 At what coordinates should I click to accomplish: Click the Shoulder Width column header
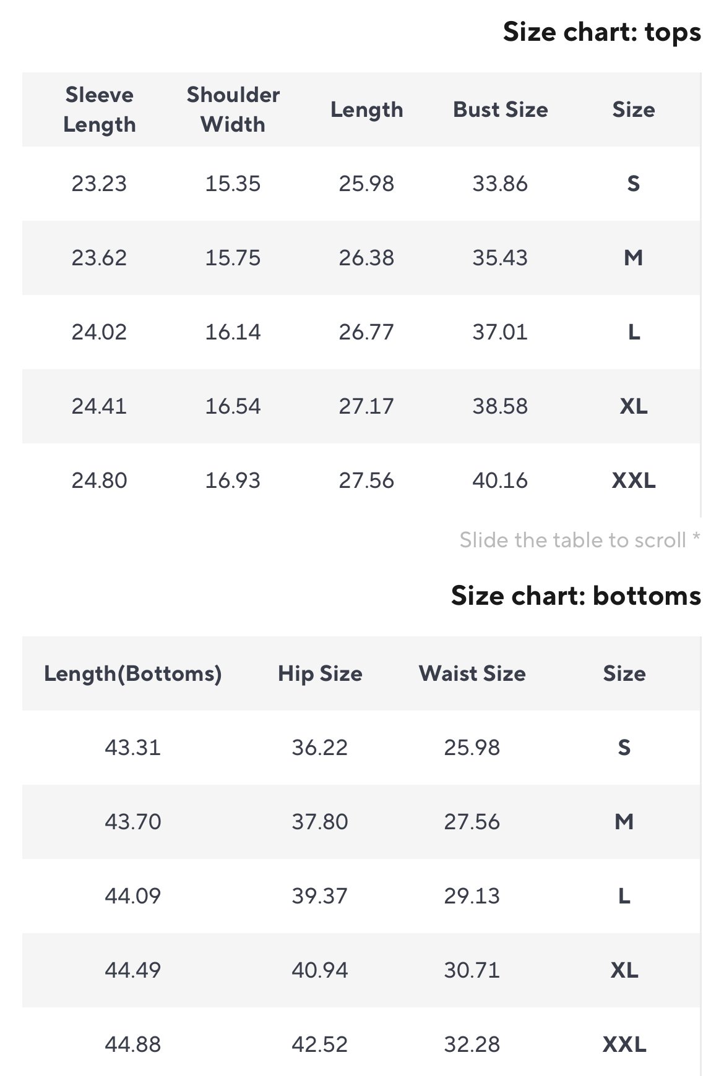[x=233, y=109]
